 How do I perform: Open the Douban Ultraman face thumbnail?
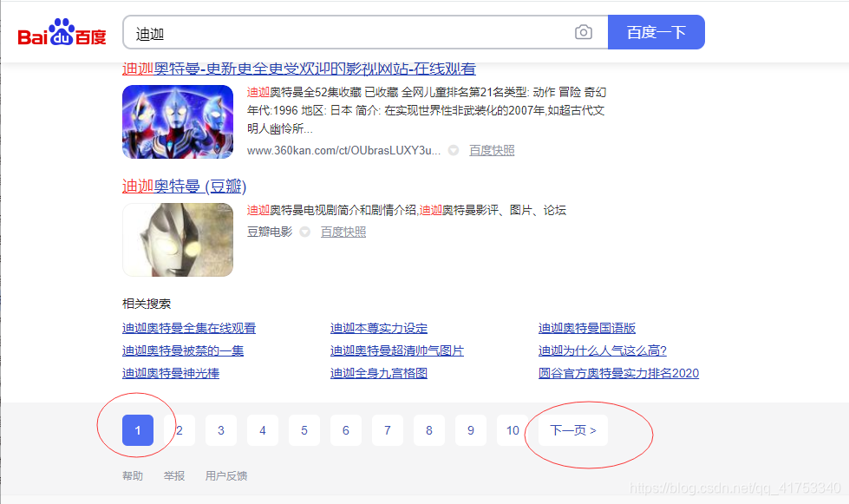[x=178, y=239]
